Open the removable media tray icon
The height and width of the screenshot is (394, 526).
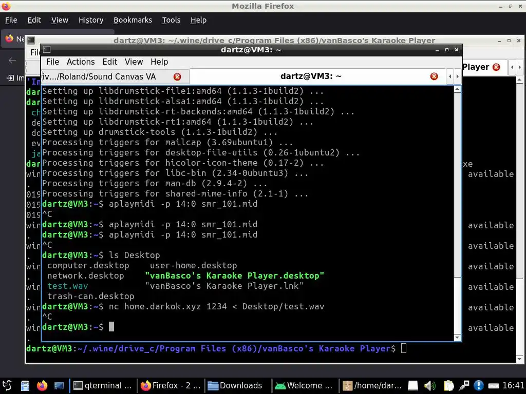pyautogui.click(x=412, y=386)
